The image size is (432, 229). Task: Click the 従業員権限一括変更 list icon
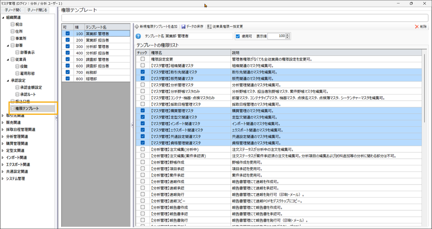[210, 27]
